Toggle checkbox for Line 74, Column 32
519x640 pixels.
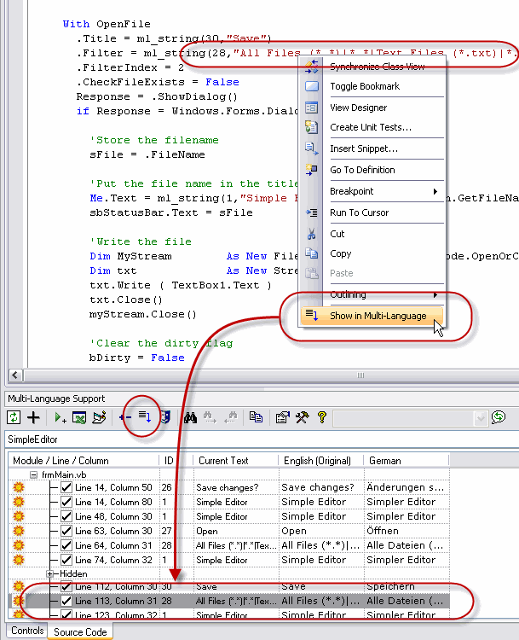pyautogui.click(x=66, y=560)
